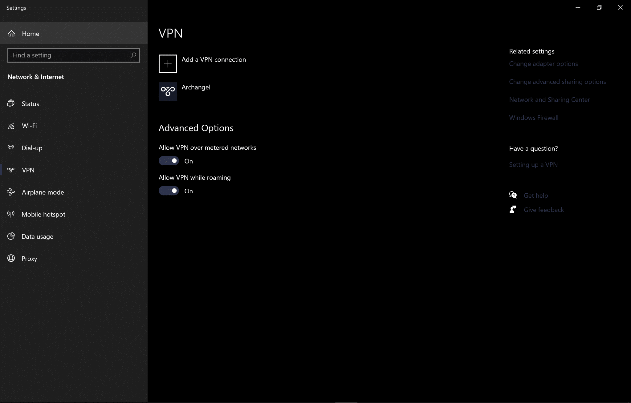The width and height of the screenshot is (631, 403).
Task: Click Find a setting search field
Action: 74,55
